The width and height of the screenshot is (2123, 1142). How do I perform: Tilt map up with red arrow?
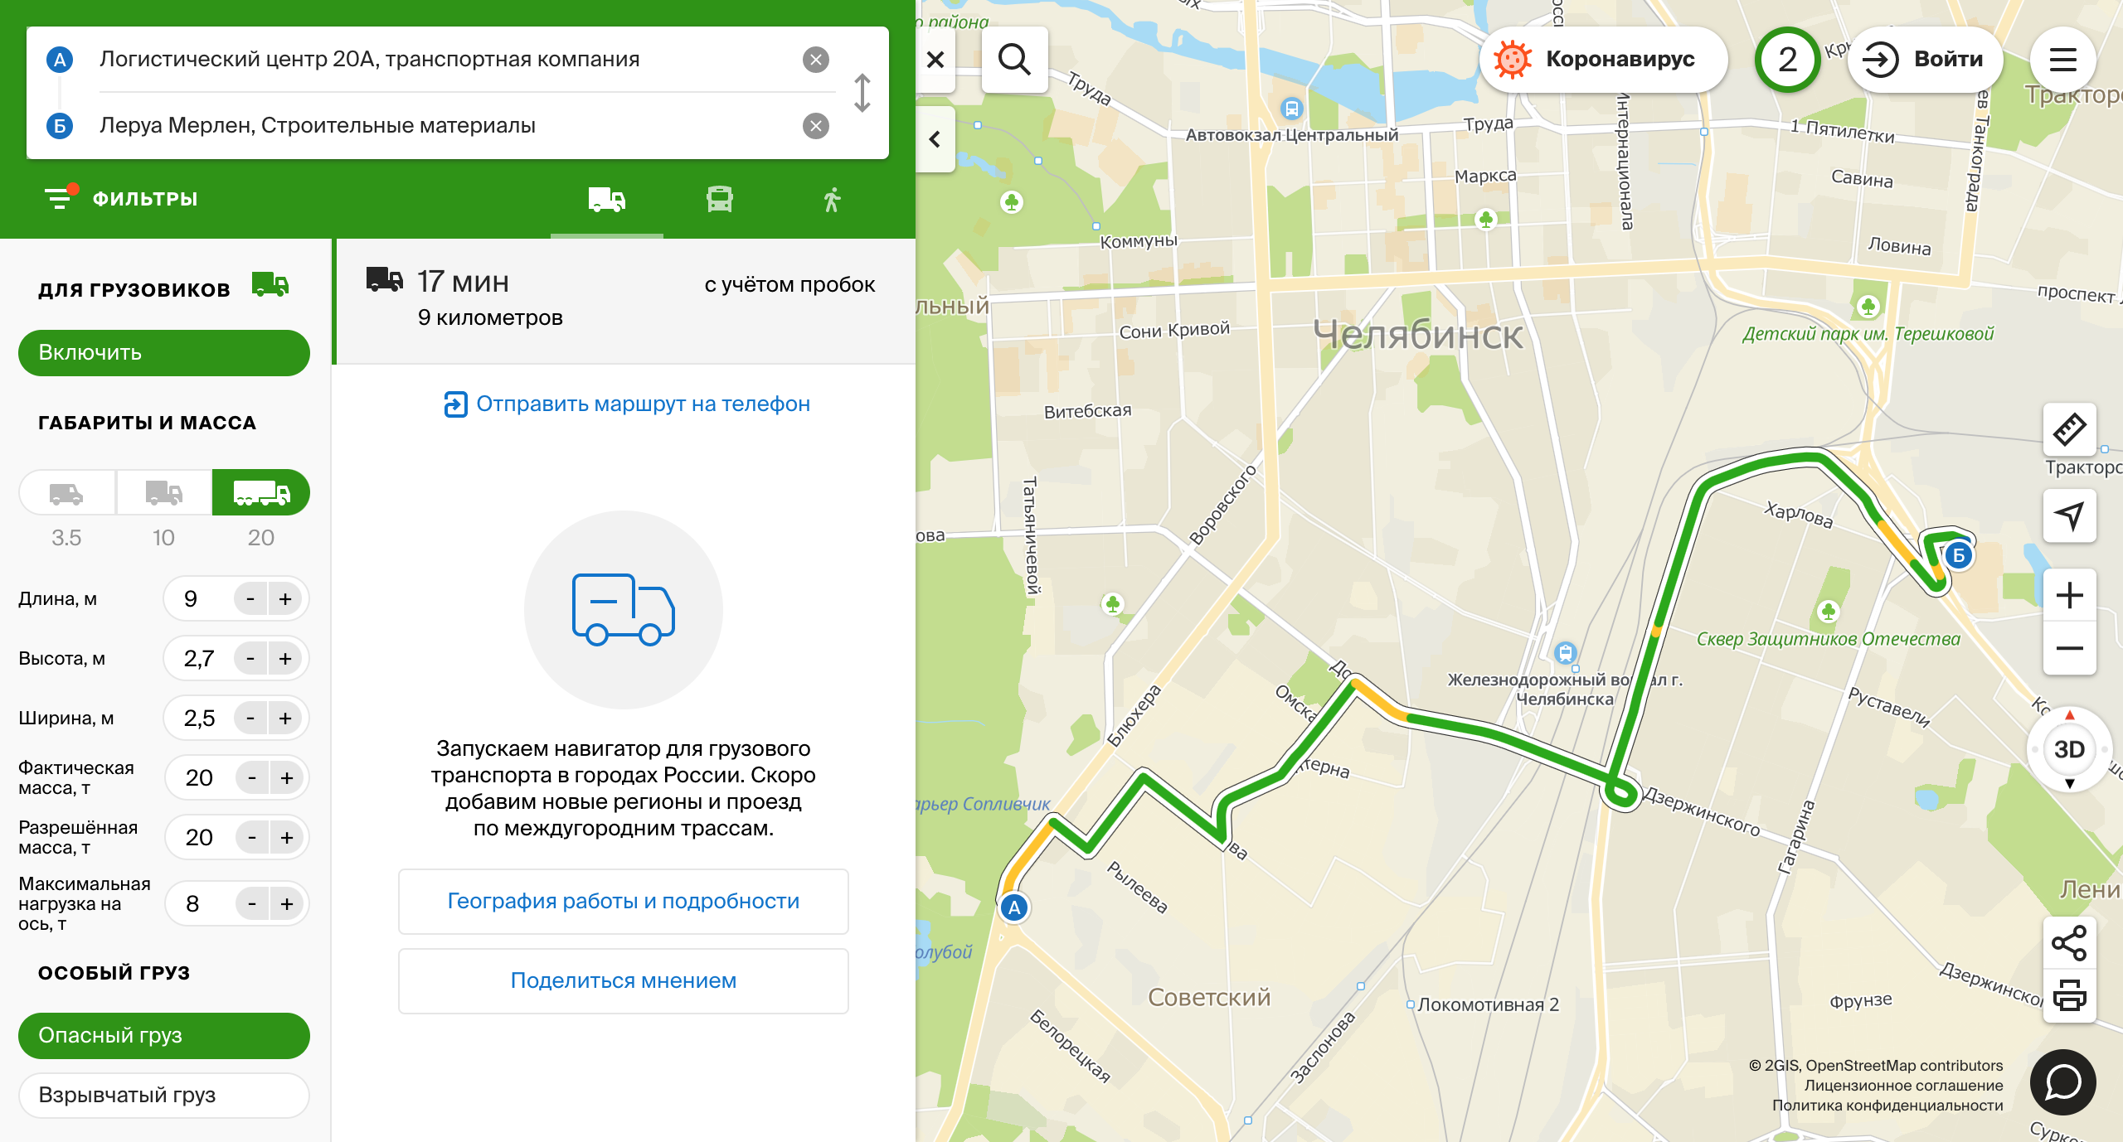(x=2069, y=716)
